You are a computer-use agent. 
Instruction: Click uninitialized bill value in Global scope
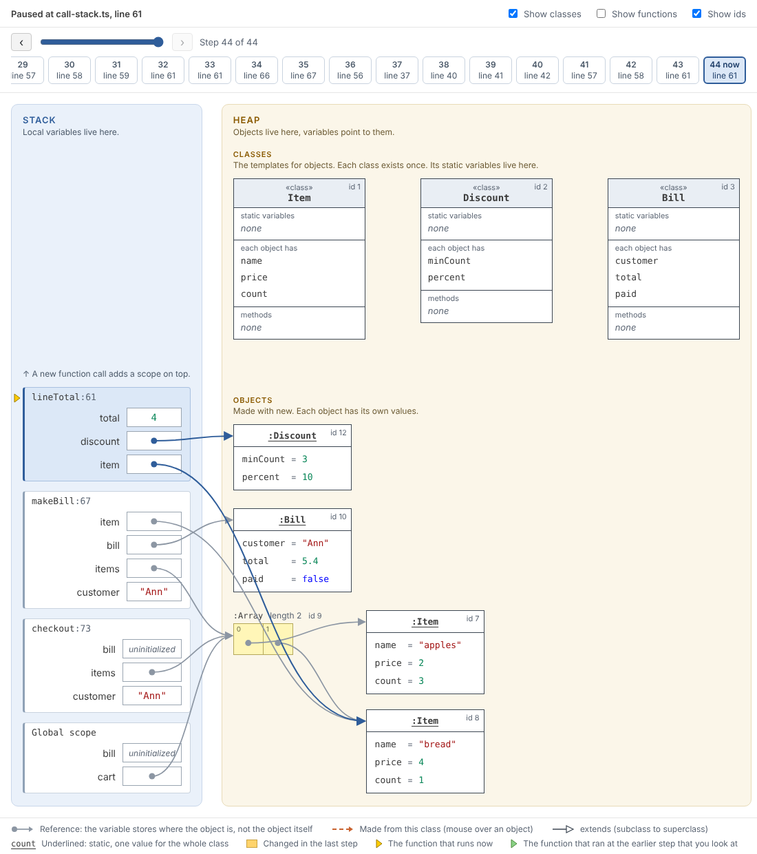pyautogui.click(x=152, y=753)
